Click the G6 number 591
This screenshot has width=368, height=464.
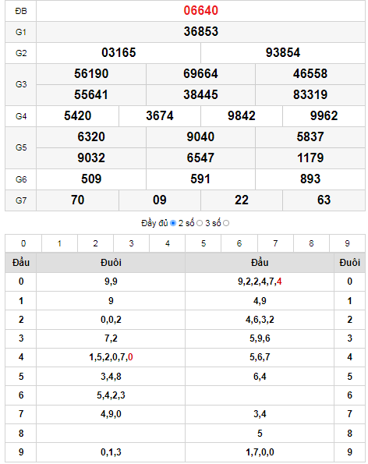click(x=200, y=179)
